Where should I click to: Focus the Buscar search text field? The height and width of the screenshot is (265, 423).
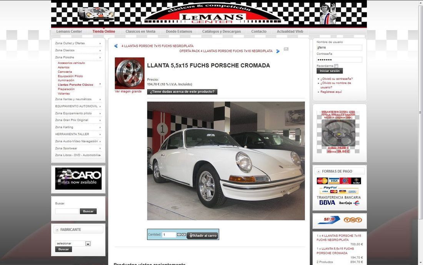point(67,211)
